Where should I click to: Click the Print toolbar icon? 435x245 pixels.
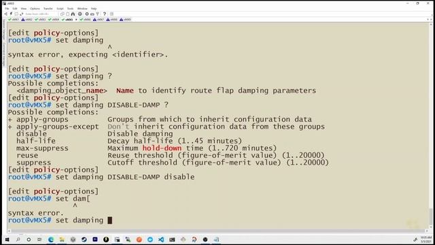coord(80,14)
